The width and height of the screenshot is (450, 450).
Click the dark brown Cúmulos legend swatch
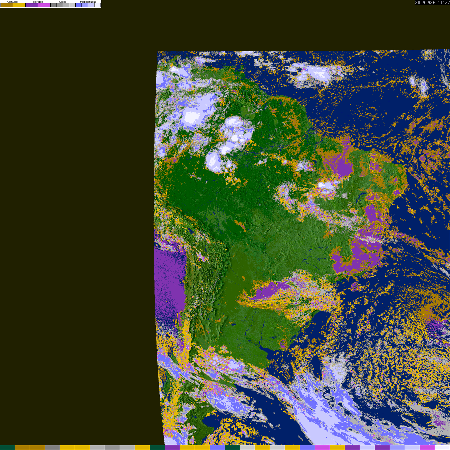7,5
